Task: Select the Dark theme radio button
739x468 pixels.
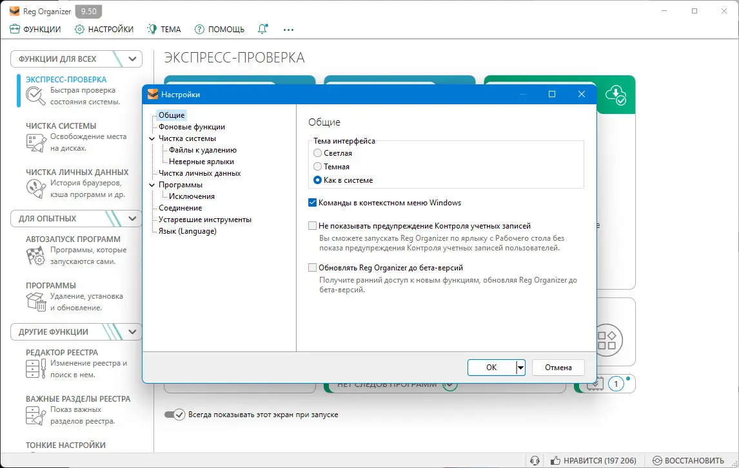Action: (x=318, y=167)
